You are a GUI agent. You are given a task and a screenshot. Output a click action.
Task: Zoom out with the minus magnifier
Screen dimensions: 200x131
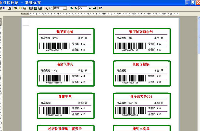click(51, 8)
